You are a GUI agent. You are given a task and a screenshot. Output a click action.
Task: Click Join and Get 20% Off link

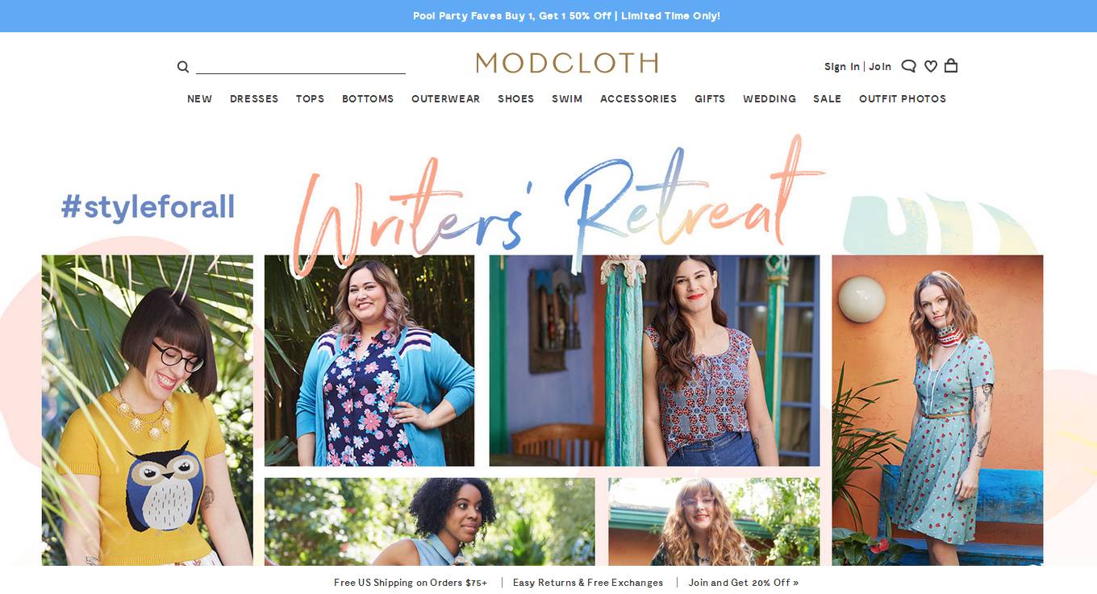744,582
